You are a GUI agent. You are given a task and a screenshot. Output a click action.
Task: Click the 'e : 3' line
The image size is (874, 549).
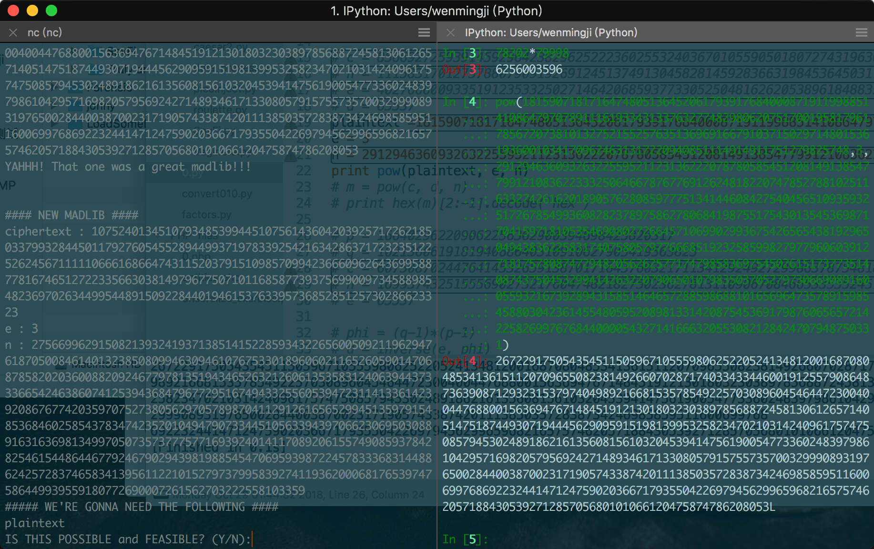coord(21,329)
